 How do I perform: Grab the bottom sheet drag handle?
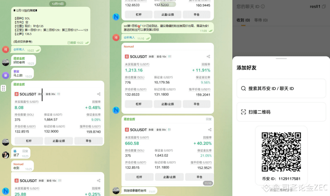[x=281, y=58]
